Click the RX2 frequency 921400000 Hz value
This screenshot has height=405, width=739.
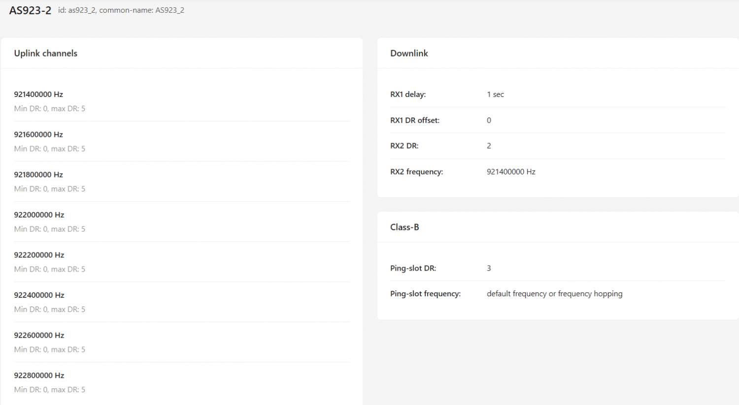pos(511,172)
